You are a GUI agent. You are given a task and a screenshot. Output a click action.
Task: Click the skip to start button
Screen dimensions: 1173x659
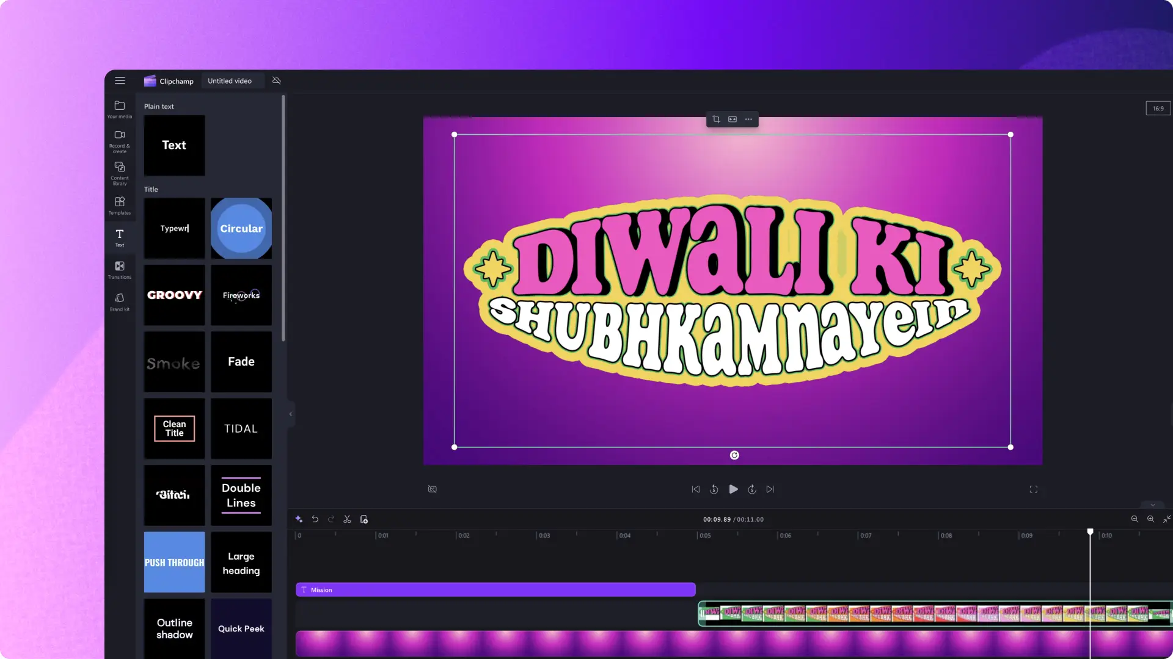point(695,489)
